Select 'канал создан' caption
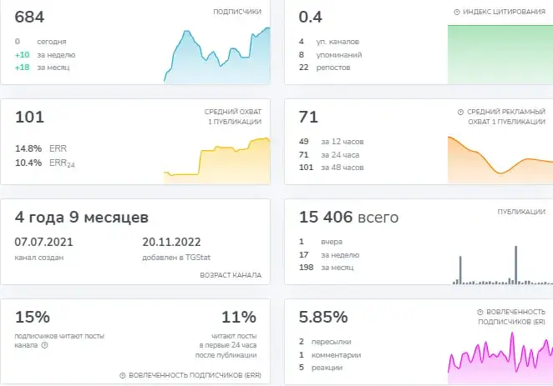553x386 pixels. pos(39,258)
